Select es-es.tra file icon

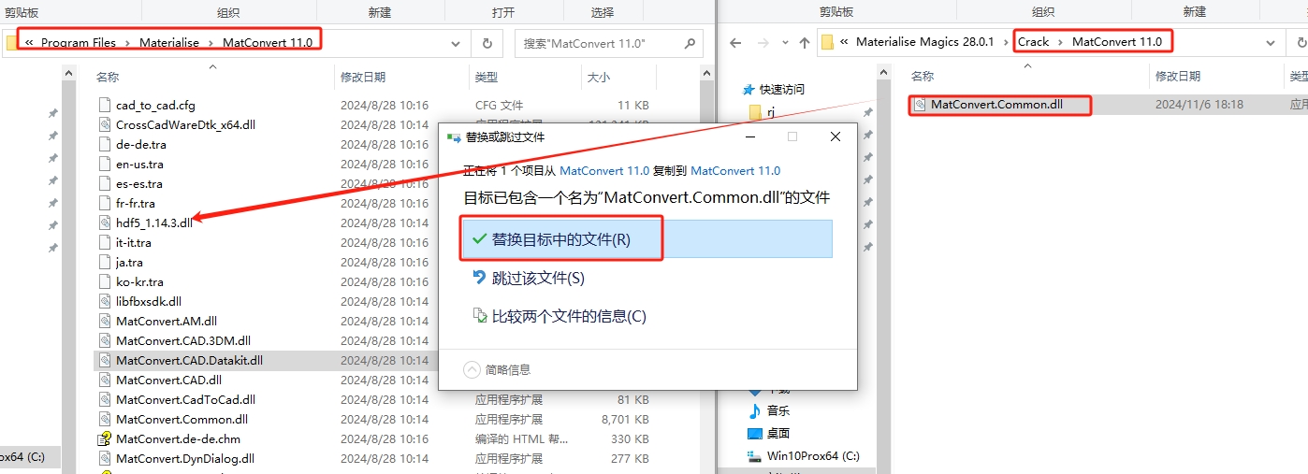coord(105,183)
